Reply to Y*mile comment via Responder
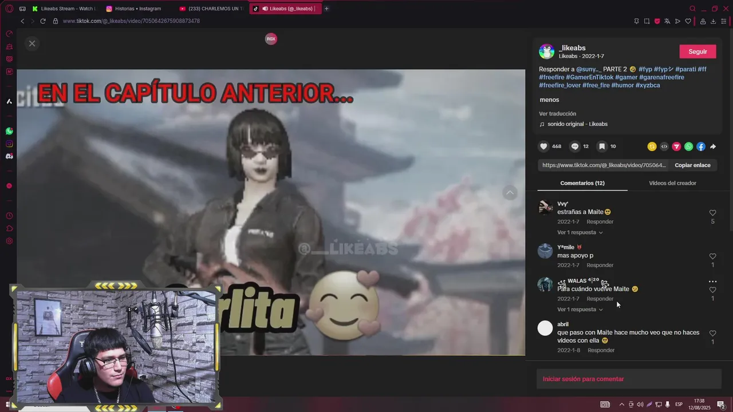The image size is (733, 412). 600,266
